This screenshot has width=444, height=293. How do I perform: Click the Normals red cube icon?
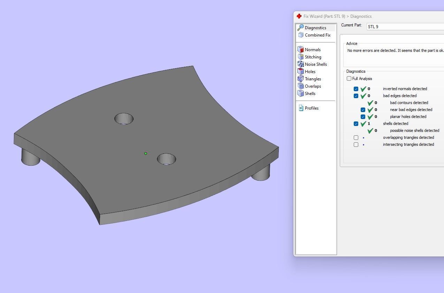pos(300,50)
